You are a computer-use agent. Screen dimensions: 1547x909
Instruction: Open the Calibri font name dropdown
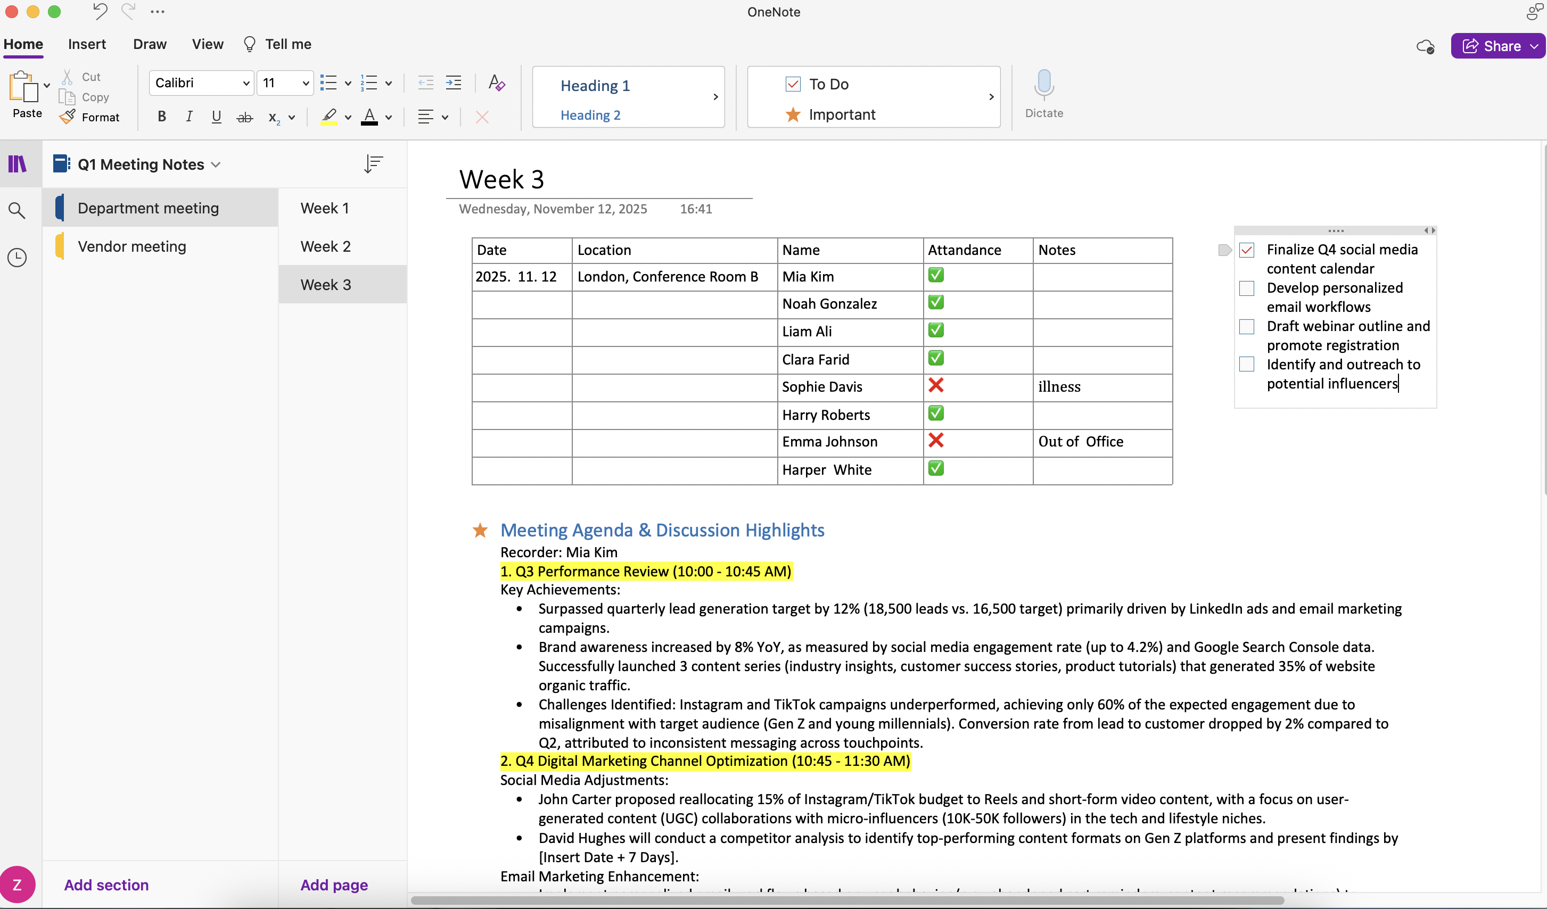[x=245, y=83]
